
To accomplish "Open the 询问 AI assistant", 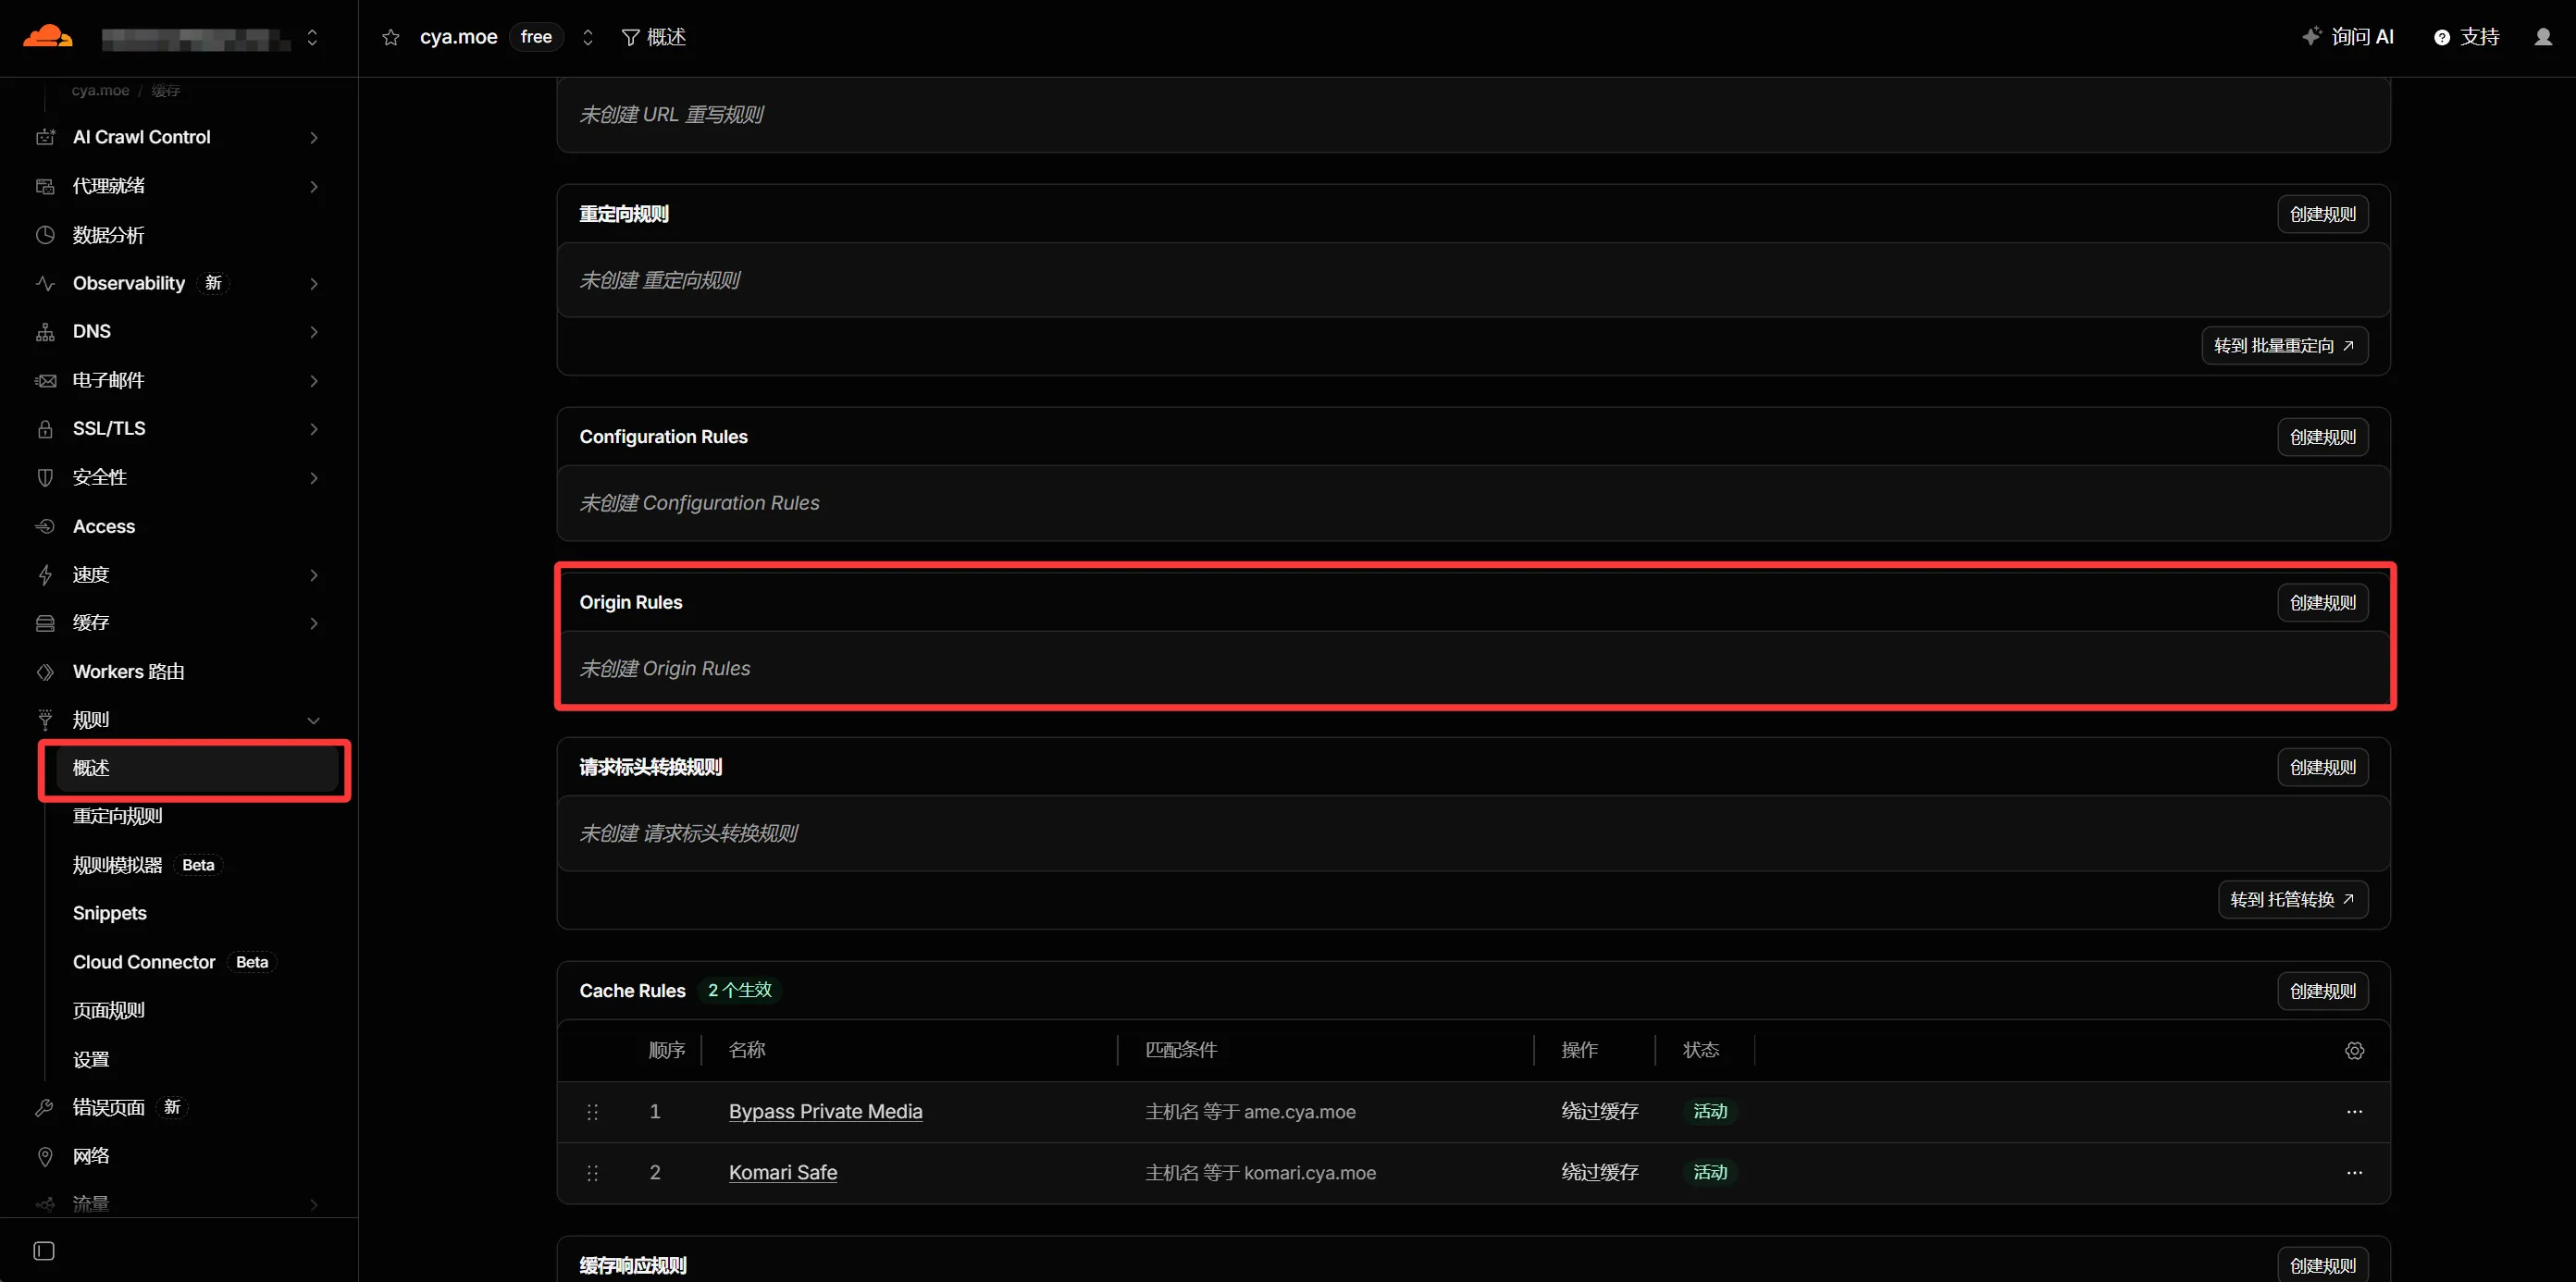I will [2347, 37].
